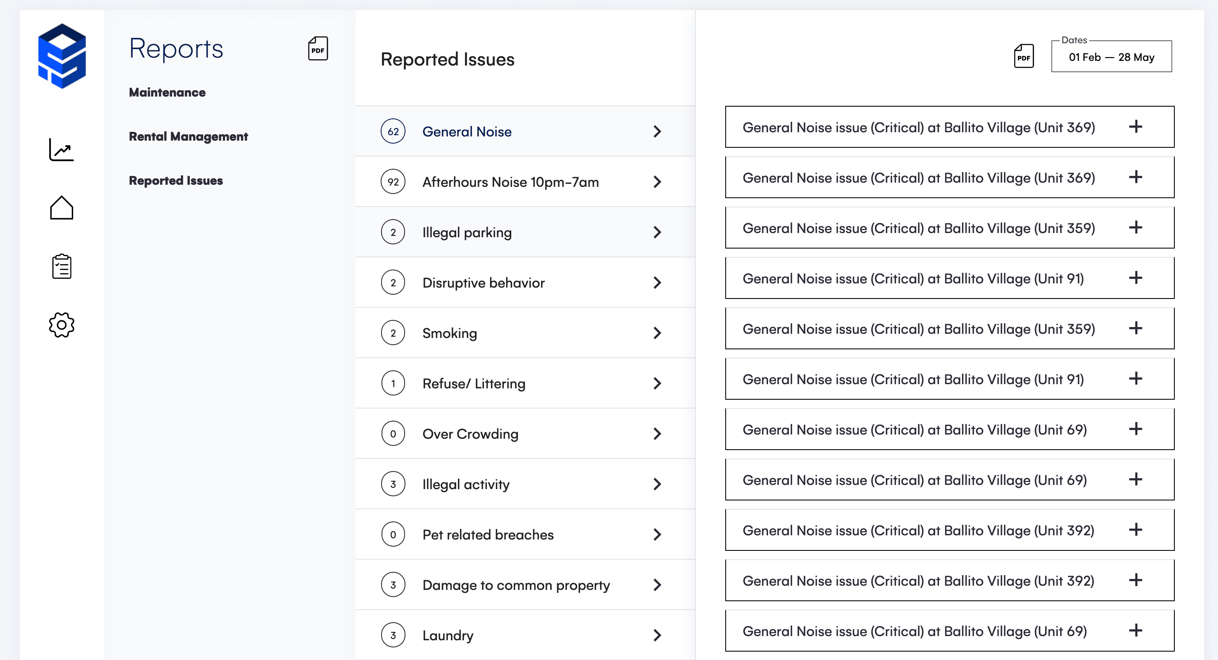Select the Illegal activity label
Viewport: 1218px width, 660px height.
[466, 485]
